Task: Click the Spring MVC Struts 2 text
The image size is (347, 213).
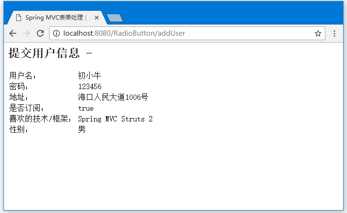Action: point(115,119)
